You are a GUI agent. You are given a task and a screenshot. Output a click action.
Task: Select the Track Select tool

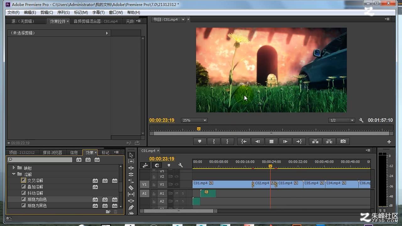(131, 161)
